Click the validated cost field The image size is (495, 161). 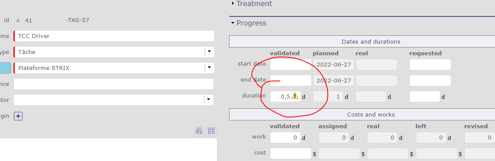(291, 154)
